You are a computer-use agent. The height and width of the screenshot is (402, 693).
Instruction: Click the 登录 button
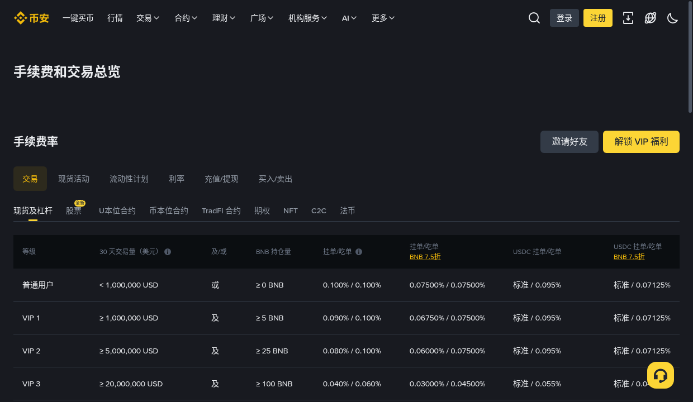[x=564, y=18]
